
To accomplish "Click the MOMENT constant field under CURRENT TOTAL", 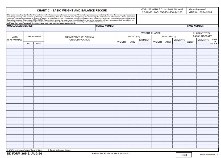I will tap(203, 43).
